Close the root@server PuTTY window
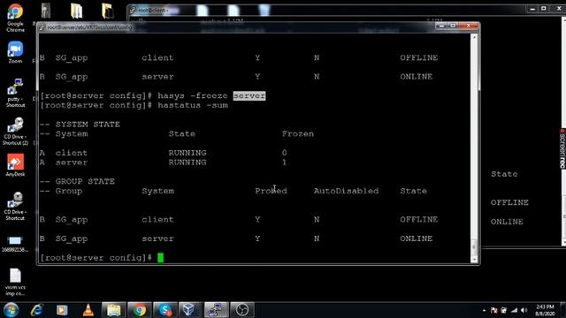This screenshot has height=318, width=566. 468,26
